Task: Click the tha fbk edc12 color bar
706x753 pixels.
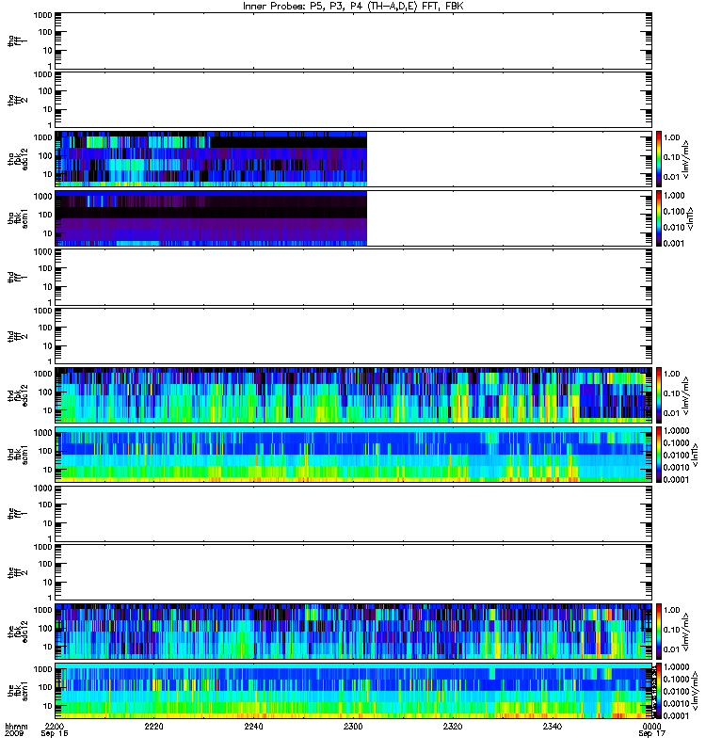Action: click(x=659, y=159)
